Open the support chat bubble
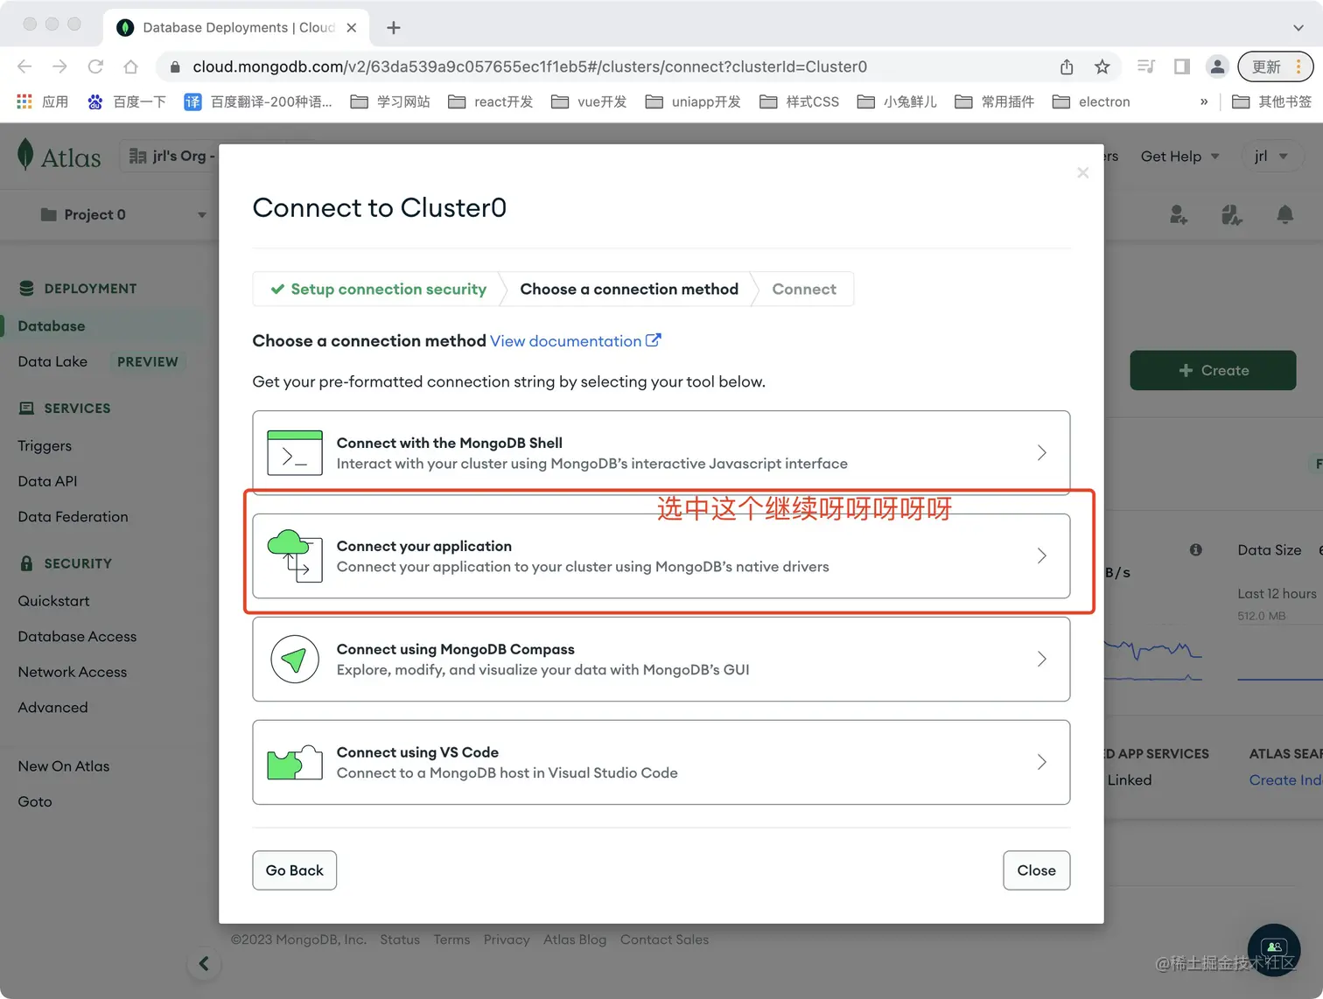The image size is (1323, 999). pos(1274,950)
